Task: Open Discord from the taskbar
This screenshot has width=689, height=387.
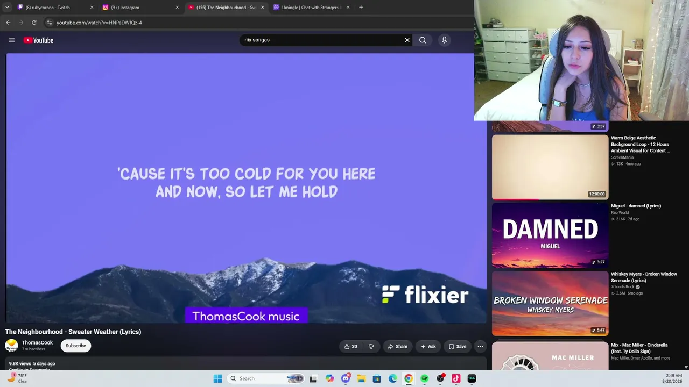Action: pyautogui.click(x=346, y=378)
